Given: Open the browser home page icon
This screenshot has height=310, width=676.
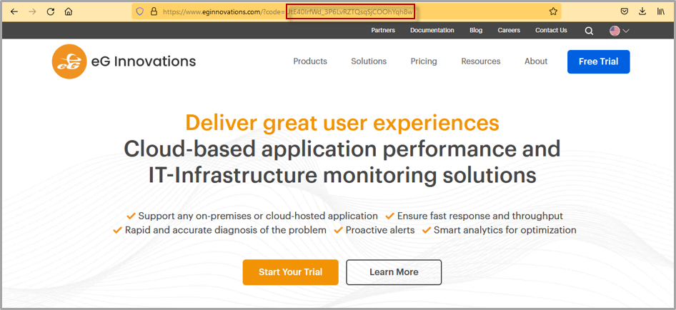Looking at the screenshot, I should (x=68, y=12).
